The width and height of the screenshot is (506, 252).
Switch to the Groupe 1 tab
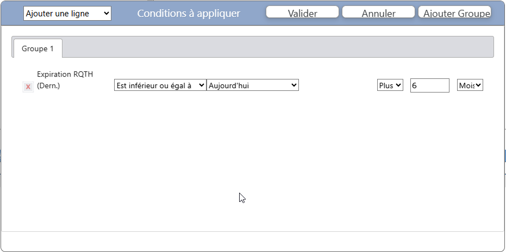pyautogui.click(x=38, y=48)
